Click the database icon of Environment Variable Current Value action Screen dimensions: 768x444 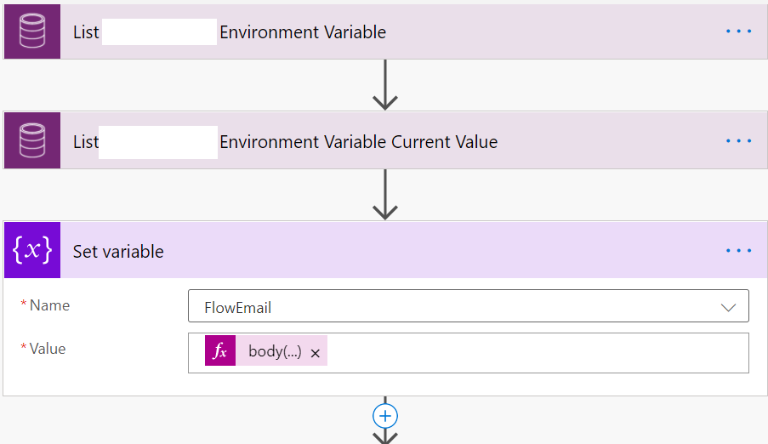pyautogui.click(x=32, y=140)
